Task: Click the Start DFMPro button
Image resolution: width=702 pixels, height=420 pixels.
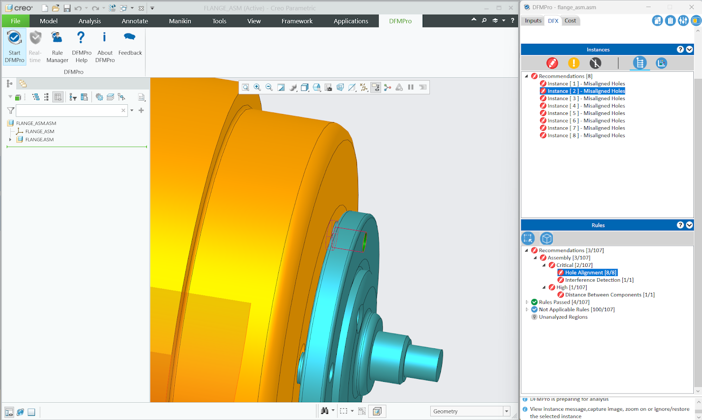Action: (x=14, y=46)
